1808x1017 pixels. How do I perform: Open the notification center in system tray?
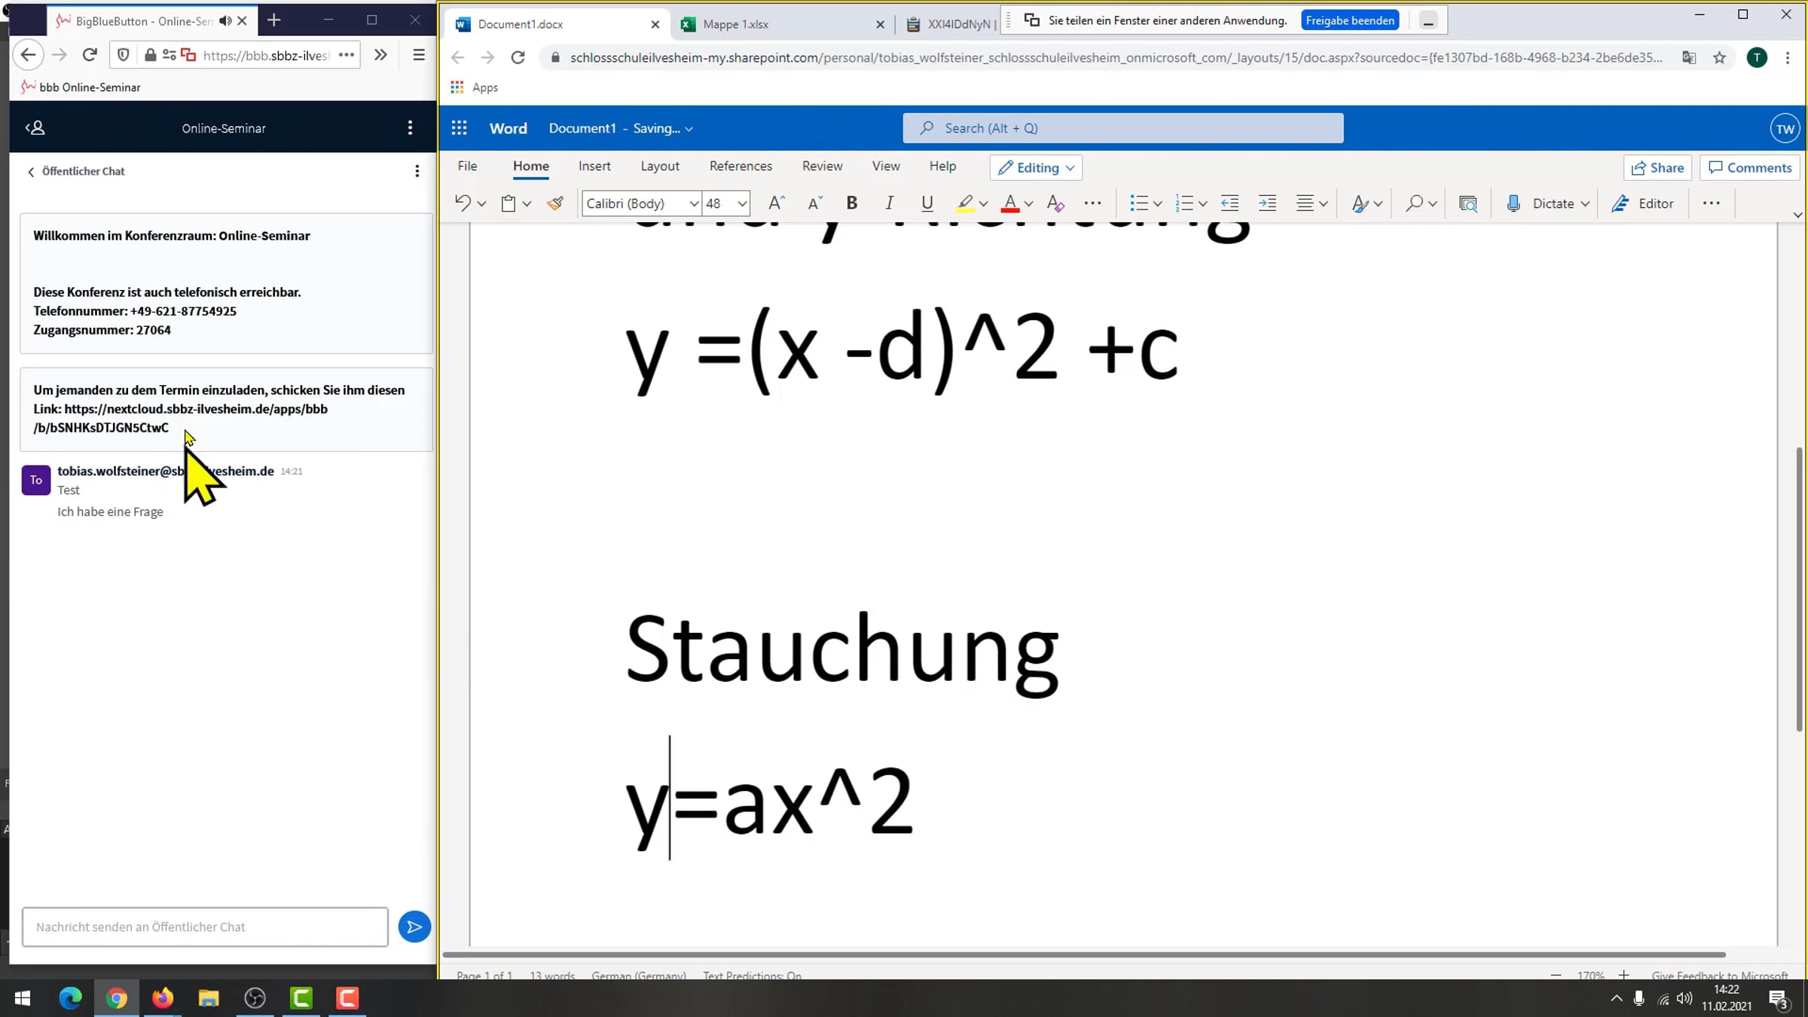(x=1779, y=999)
